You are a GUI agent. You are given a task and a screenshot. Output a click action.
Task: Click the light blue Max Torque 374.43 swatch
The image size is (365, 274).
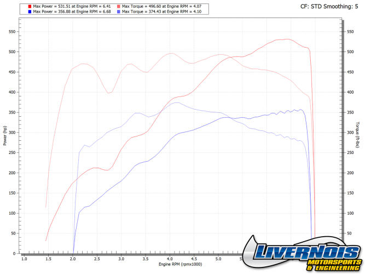119,12
